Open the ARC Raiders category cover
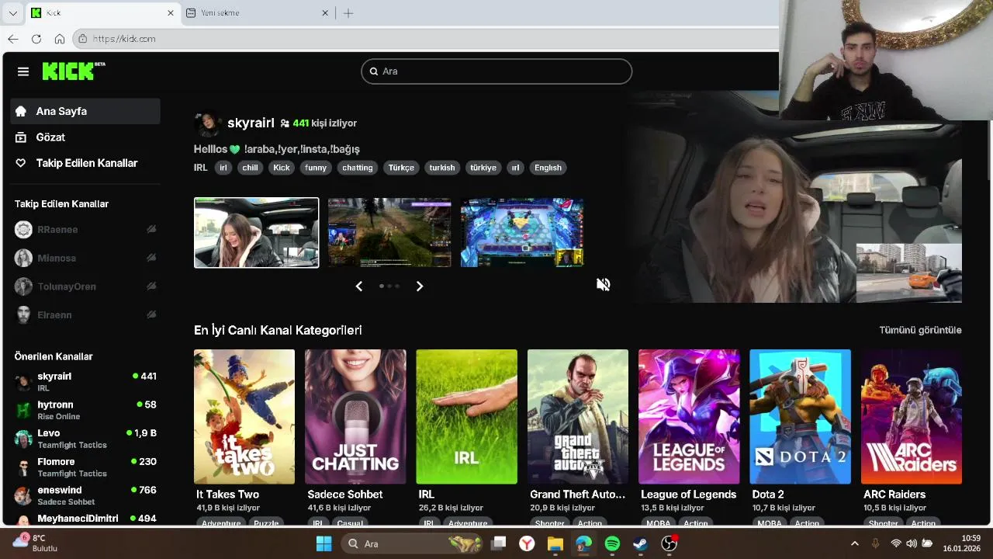This screenshot has height=559, width=993. coord(912,417)
